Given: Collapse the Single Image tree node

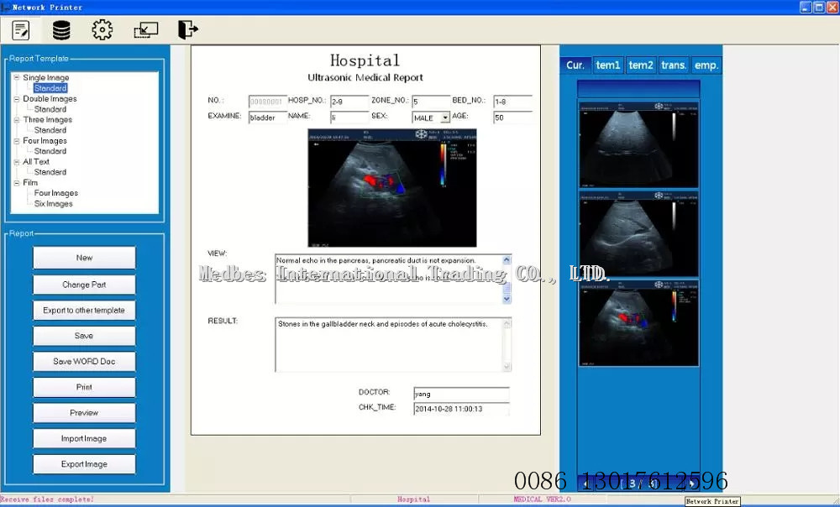Looking at the screenshot, I should [x=17, y=77].
